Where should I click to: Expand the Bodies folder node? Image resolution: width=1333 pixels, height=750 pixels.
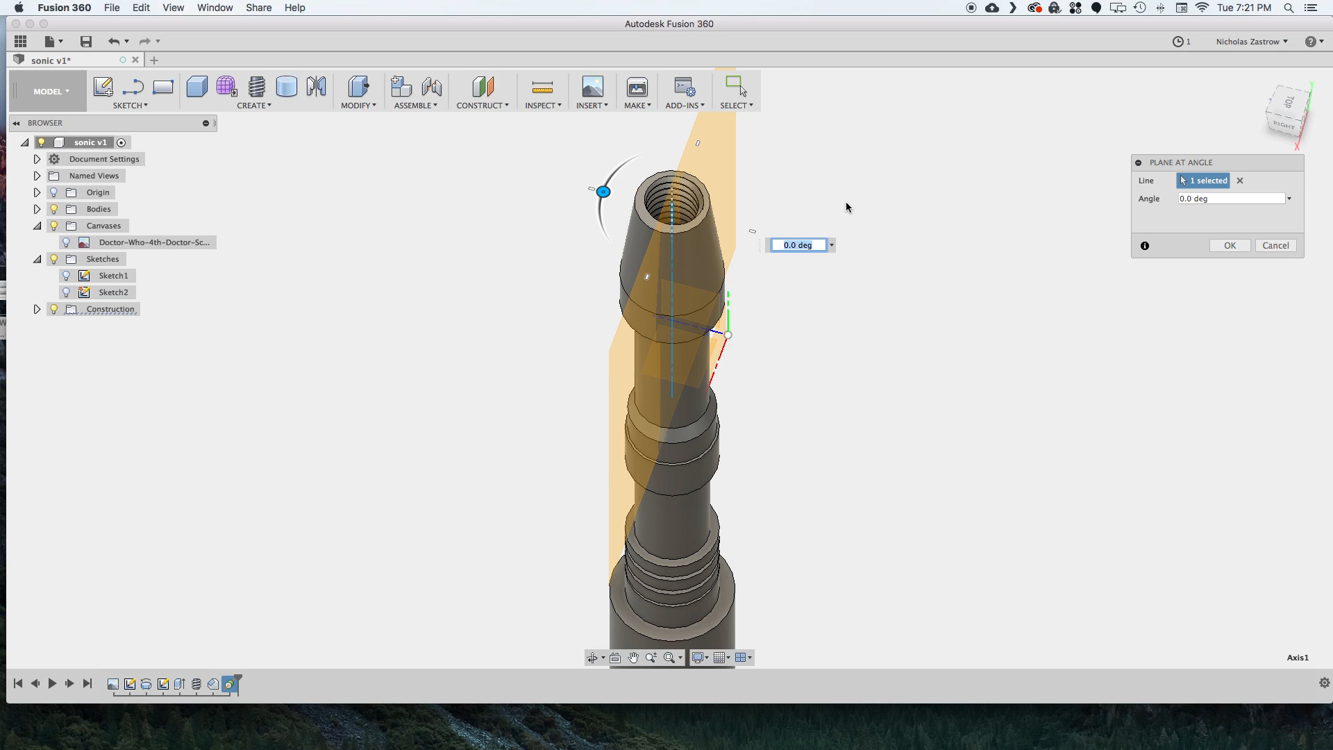click(37, 209)
